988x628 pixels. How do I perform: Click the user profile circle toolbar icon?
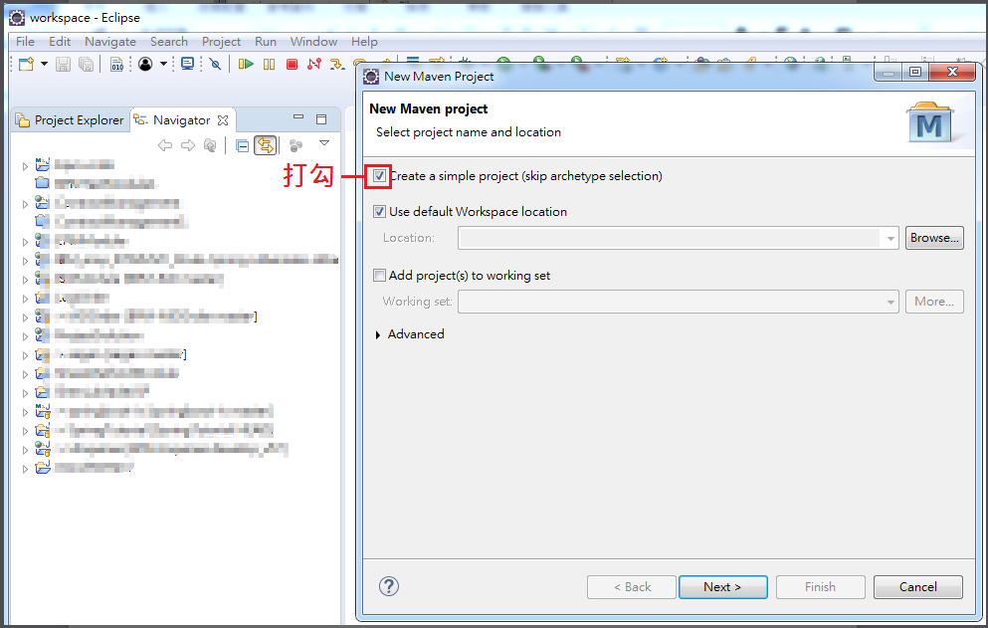(x=145, y=64)
